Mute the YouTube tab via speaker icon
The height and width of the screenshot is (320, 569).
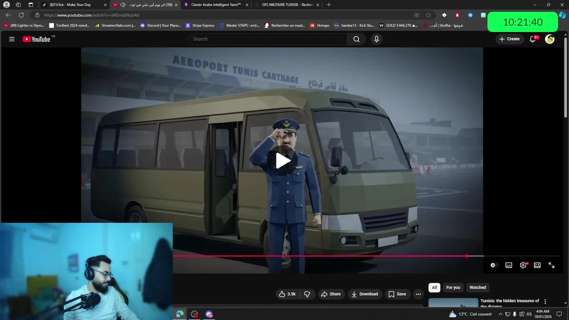click(x=123, y=5)
